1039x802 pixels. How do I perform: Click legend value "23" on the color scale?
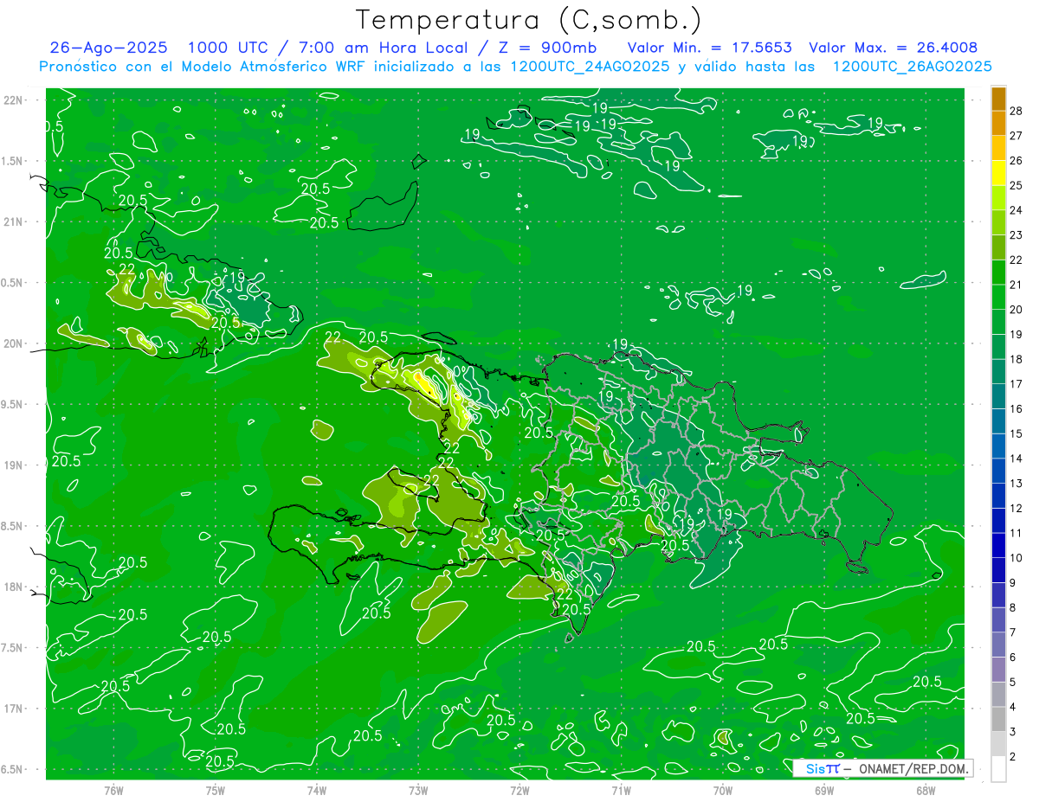1017,234
